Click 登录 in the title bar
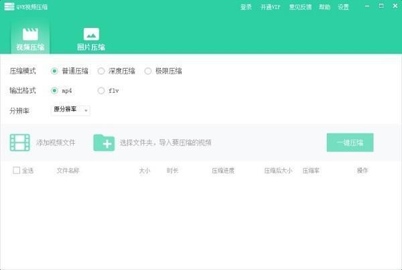Image resolution: width=402 pixels, height=270 pixels. [x=246, y=7]
